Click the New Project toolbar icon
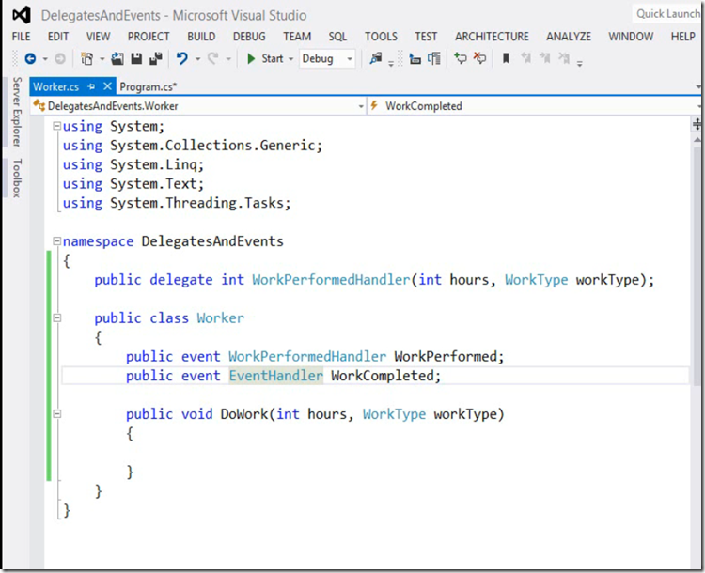 tap(86, 58)
